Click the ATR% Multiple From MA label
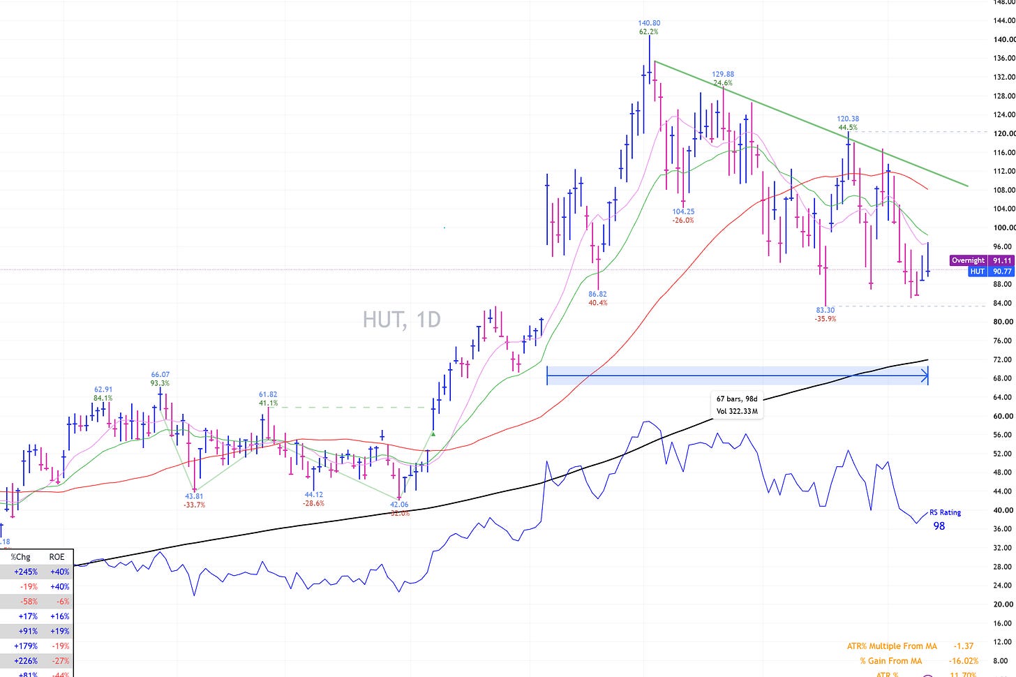The height and width of the screenshot is (677, 1016). (892, 646)
